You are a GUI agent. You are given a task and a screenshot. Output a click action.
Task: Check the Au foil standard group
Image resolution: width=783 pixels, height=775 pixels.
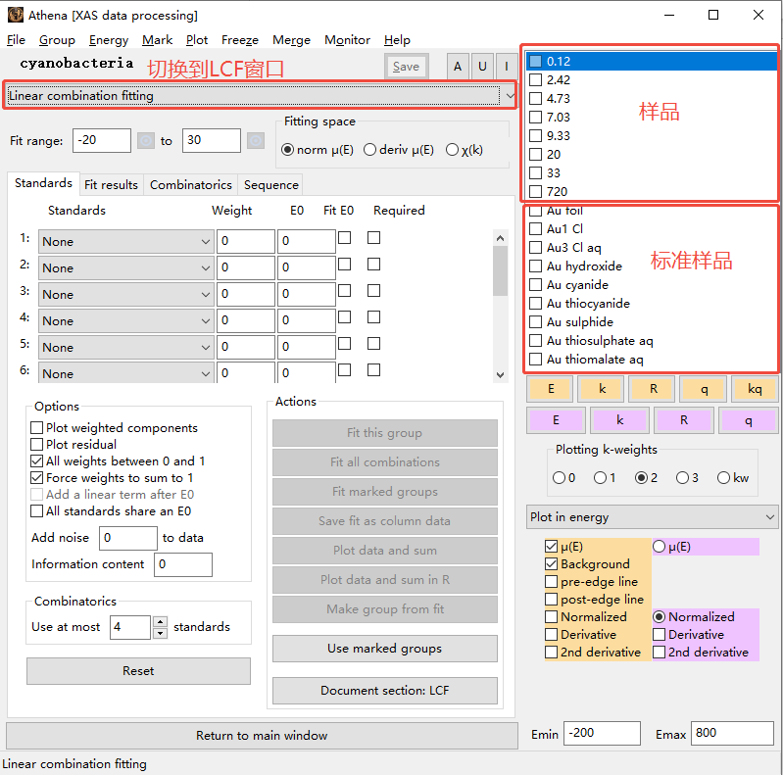(x=535, y=212)
